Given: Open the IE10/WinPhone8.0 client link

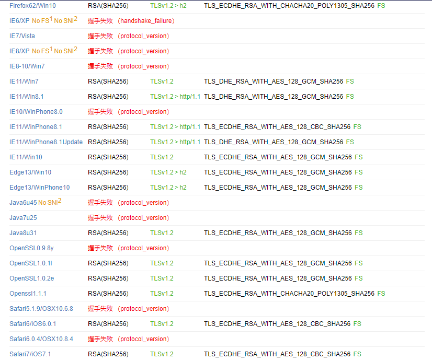Looking at the screenshot, I should click(36, 111).
